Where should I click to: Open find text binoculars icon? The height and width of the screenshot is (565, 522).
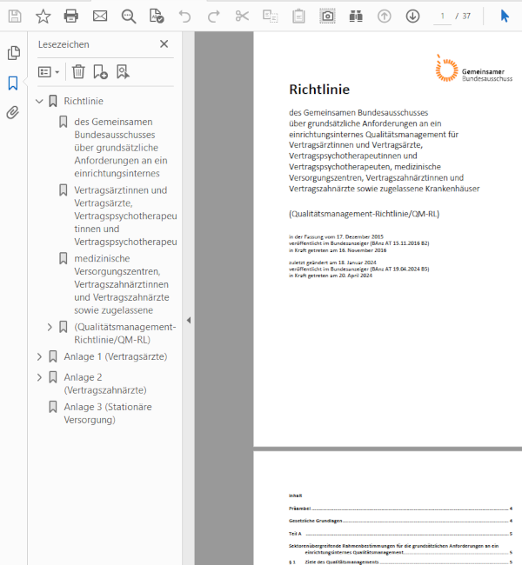tap(355, 16)
